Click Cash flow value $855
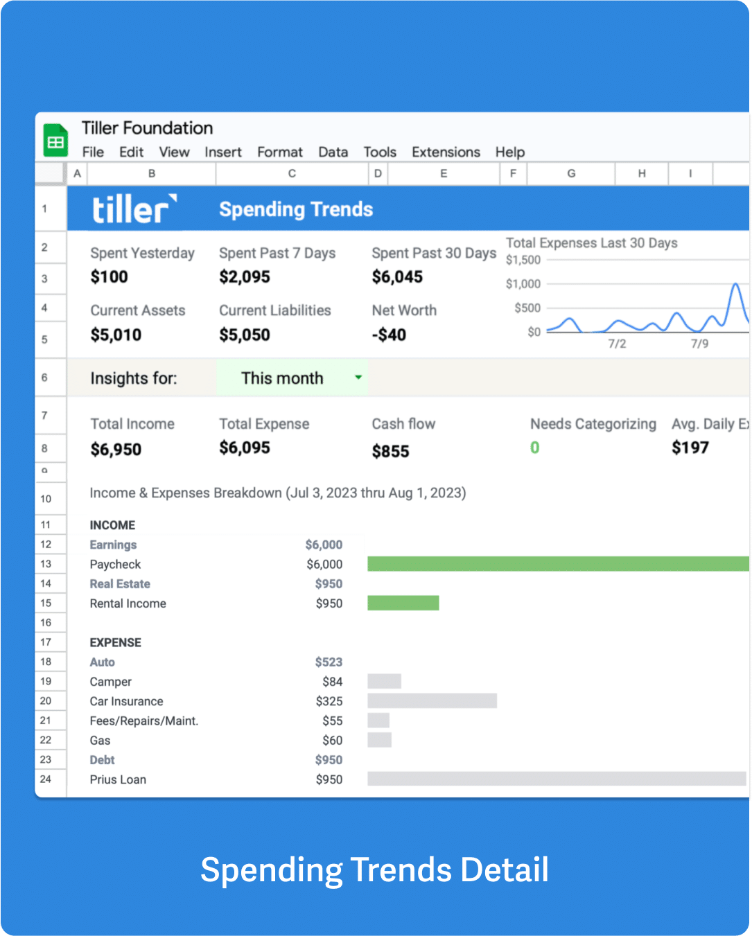 point(390,452)
